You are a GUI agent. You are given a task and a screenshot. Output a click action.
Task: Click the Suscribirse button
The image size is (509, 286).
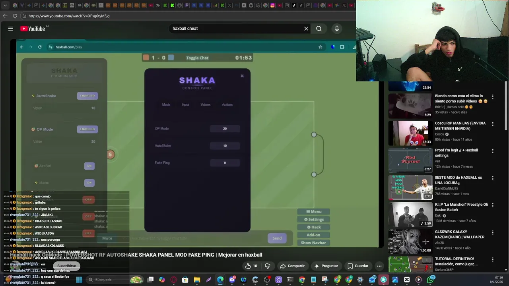click(66, 266)
